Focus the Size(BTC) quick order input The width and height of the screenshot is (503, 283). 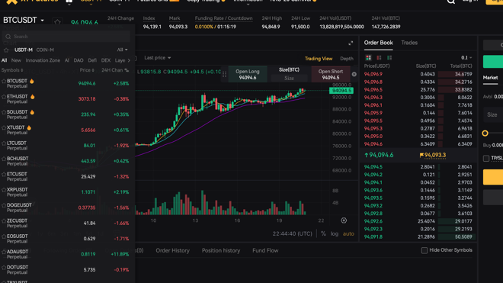[x=289, y=78]
